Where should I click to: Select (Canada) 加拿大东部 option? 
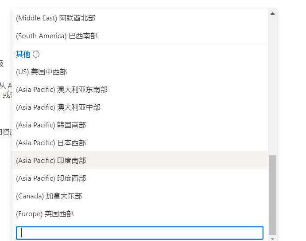49,196
